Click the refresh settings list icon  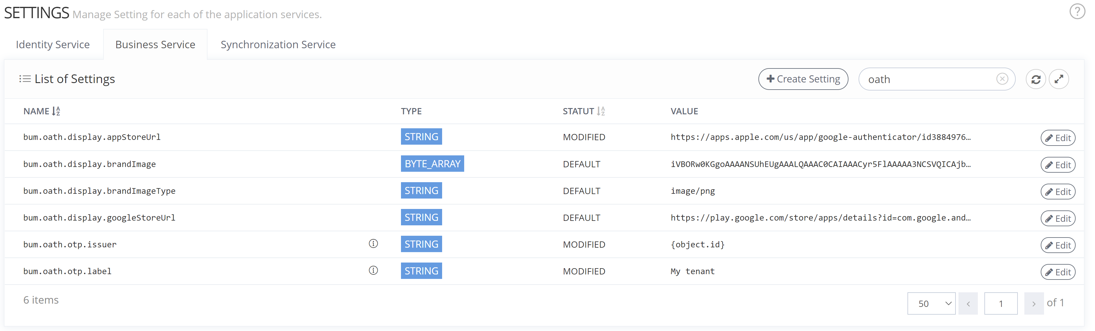tap(1035, 79)
